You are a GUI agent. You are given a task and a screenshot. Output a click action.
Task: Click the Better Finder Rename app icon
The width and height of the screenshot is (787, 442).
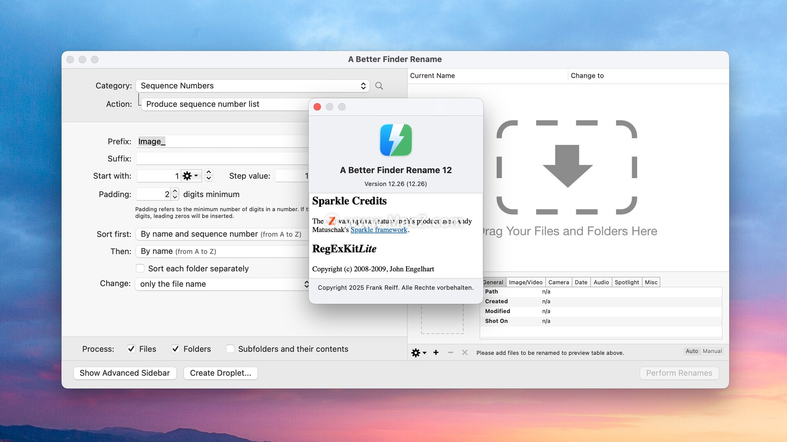(x=396, y=140)
